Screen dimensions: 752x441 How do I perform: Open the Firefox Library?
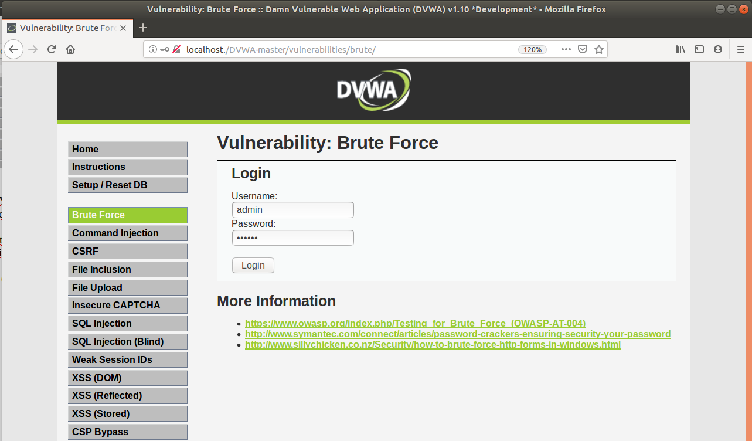(x=680, y=50)
